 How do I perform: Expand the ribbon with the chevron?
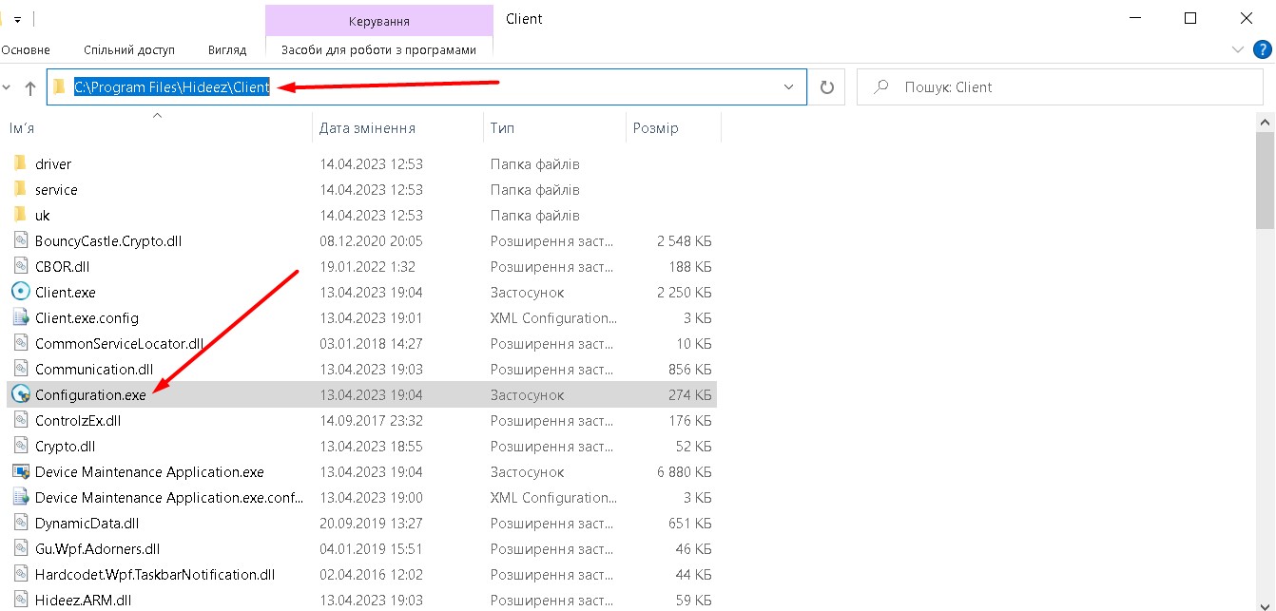click(1238, 49)
